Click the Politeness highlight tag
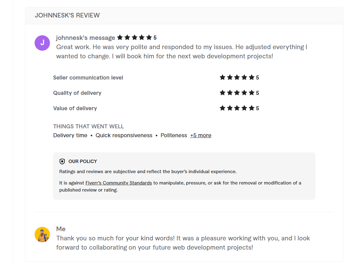The image size is (352, 264). (174, 135)
